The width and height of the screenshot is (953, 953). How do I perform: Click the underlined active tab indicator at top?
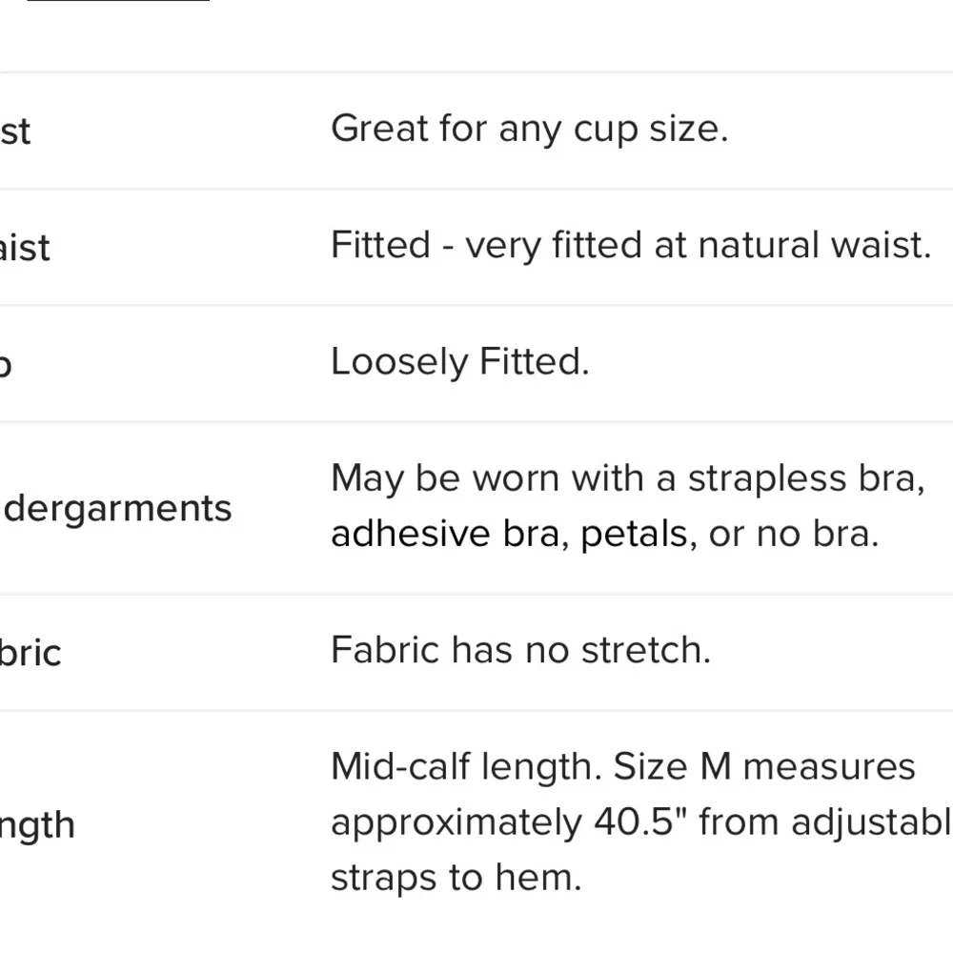pos(118,2)
